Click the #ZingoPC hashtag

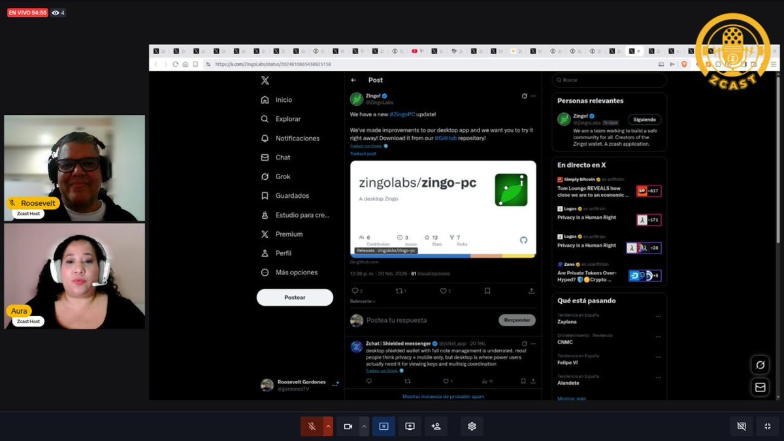point(402,114)
